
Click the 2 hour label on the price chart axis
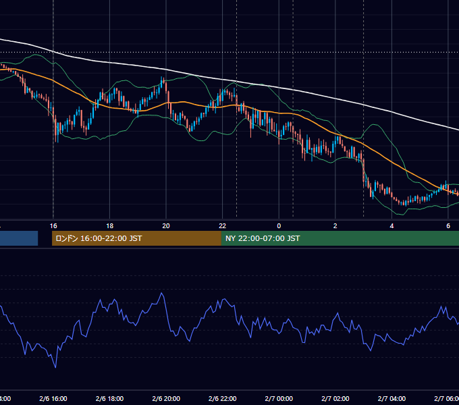335,226
